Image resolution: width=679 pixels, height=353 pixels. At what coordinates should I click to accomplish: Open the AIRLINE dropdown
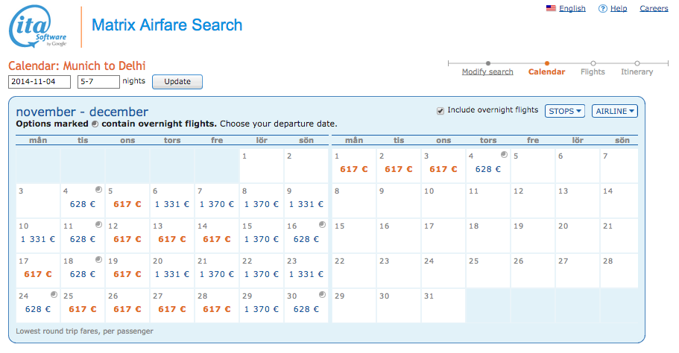click(x=615, y=111)
